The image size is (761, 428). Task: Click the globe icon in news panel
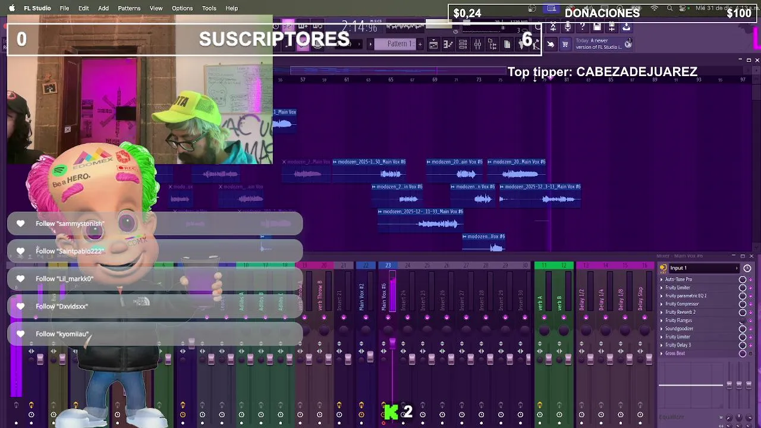[x=628, y=44]
